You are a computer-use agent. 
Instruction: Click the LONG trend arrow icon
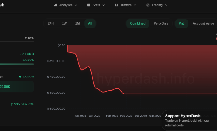click(x=22, y=54)
